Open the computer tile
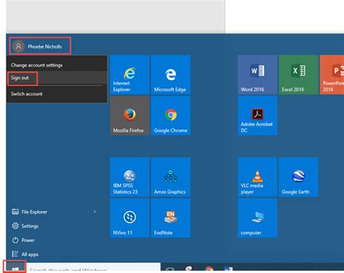344x273 pixels. [258, 218]
